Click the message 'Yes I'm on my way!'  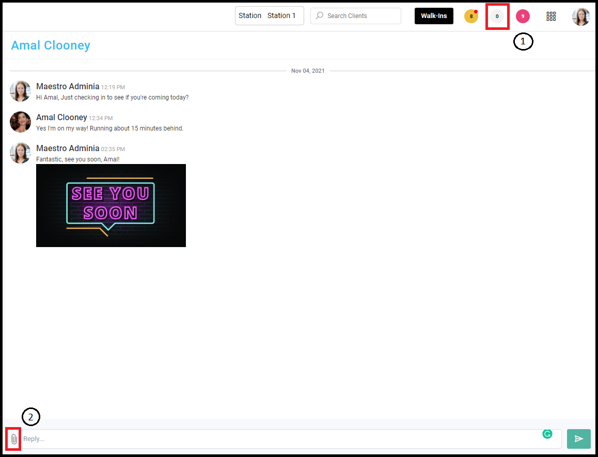coord(110,129)
